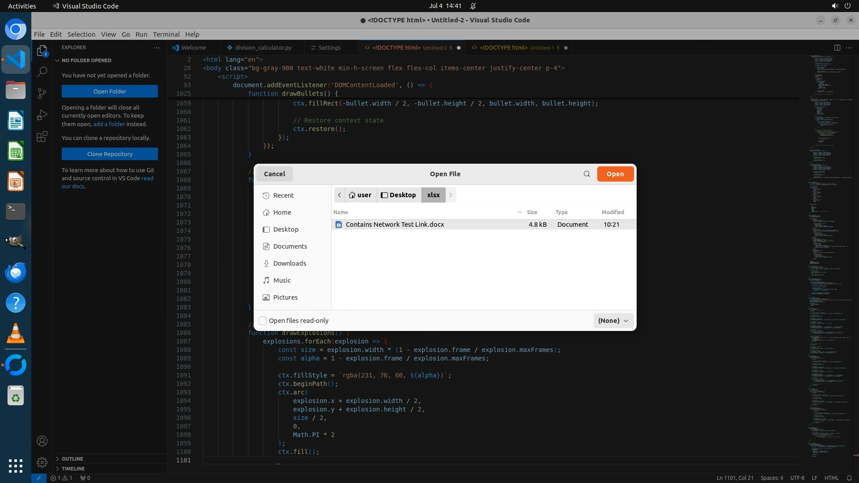The image size is (859, 483).
Task: Open Run and Debug view icon
Action: 42,115
